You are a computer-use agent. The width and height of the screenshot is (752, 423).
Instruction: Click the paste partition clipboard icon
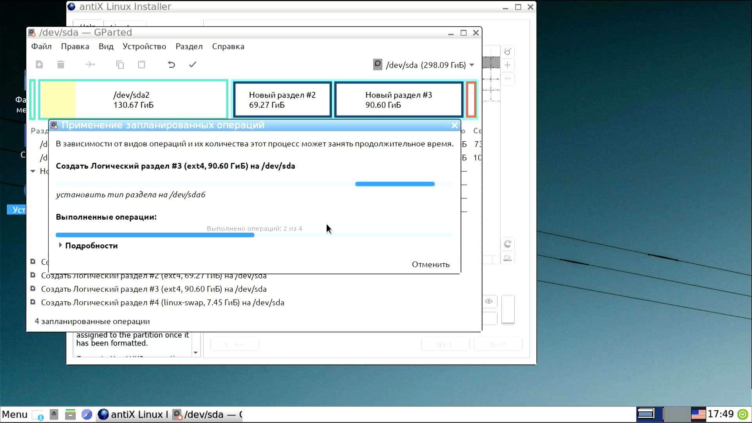coord(141,65)
